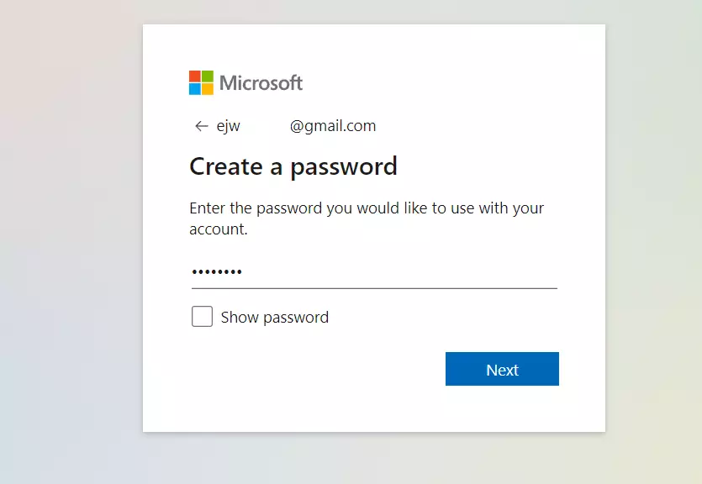702x484 pixels.
Task: Click the Create a password heading
Action: 293,167
